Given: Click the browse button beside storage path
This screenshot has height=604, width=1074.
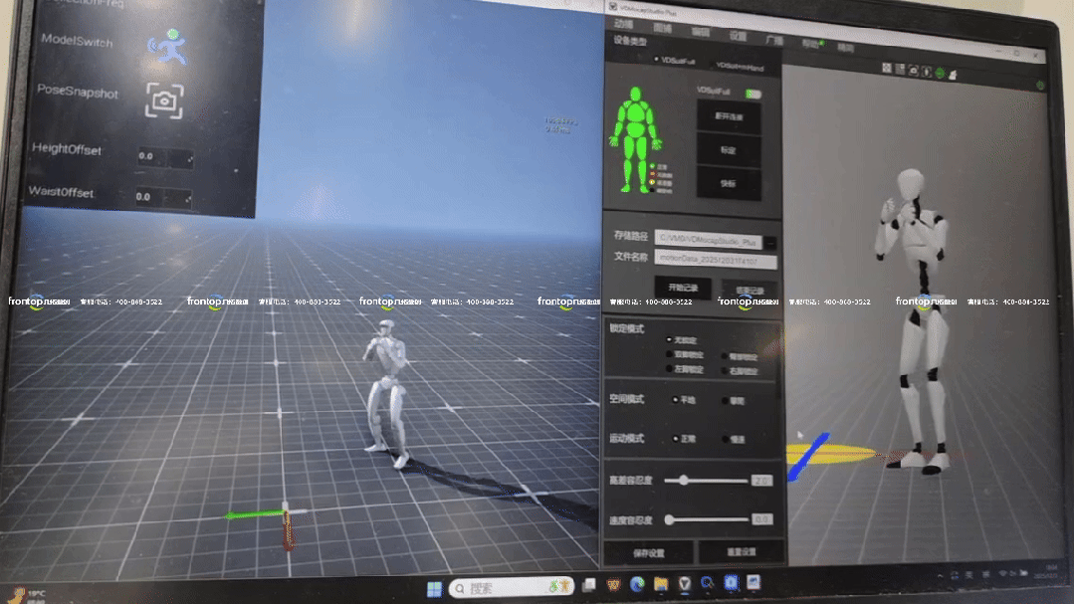Looking at the screenshot, I should click(x=770, y=243).
